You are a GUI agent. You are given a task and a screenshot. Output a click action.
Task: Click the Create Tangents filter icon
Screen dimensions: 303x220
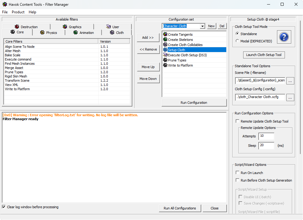tap(165, 34)
